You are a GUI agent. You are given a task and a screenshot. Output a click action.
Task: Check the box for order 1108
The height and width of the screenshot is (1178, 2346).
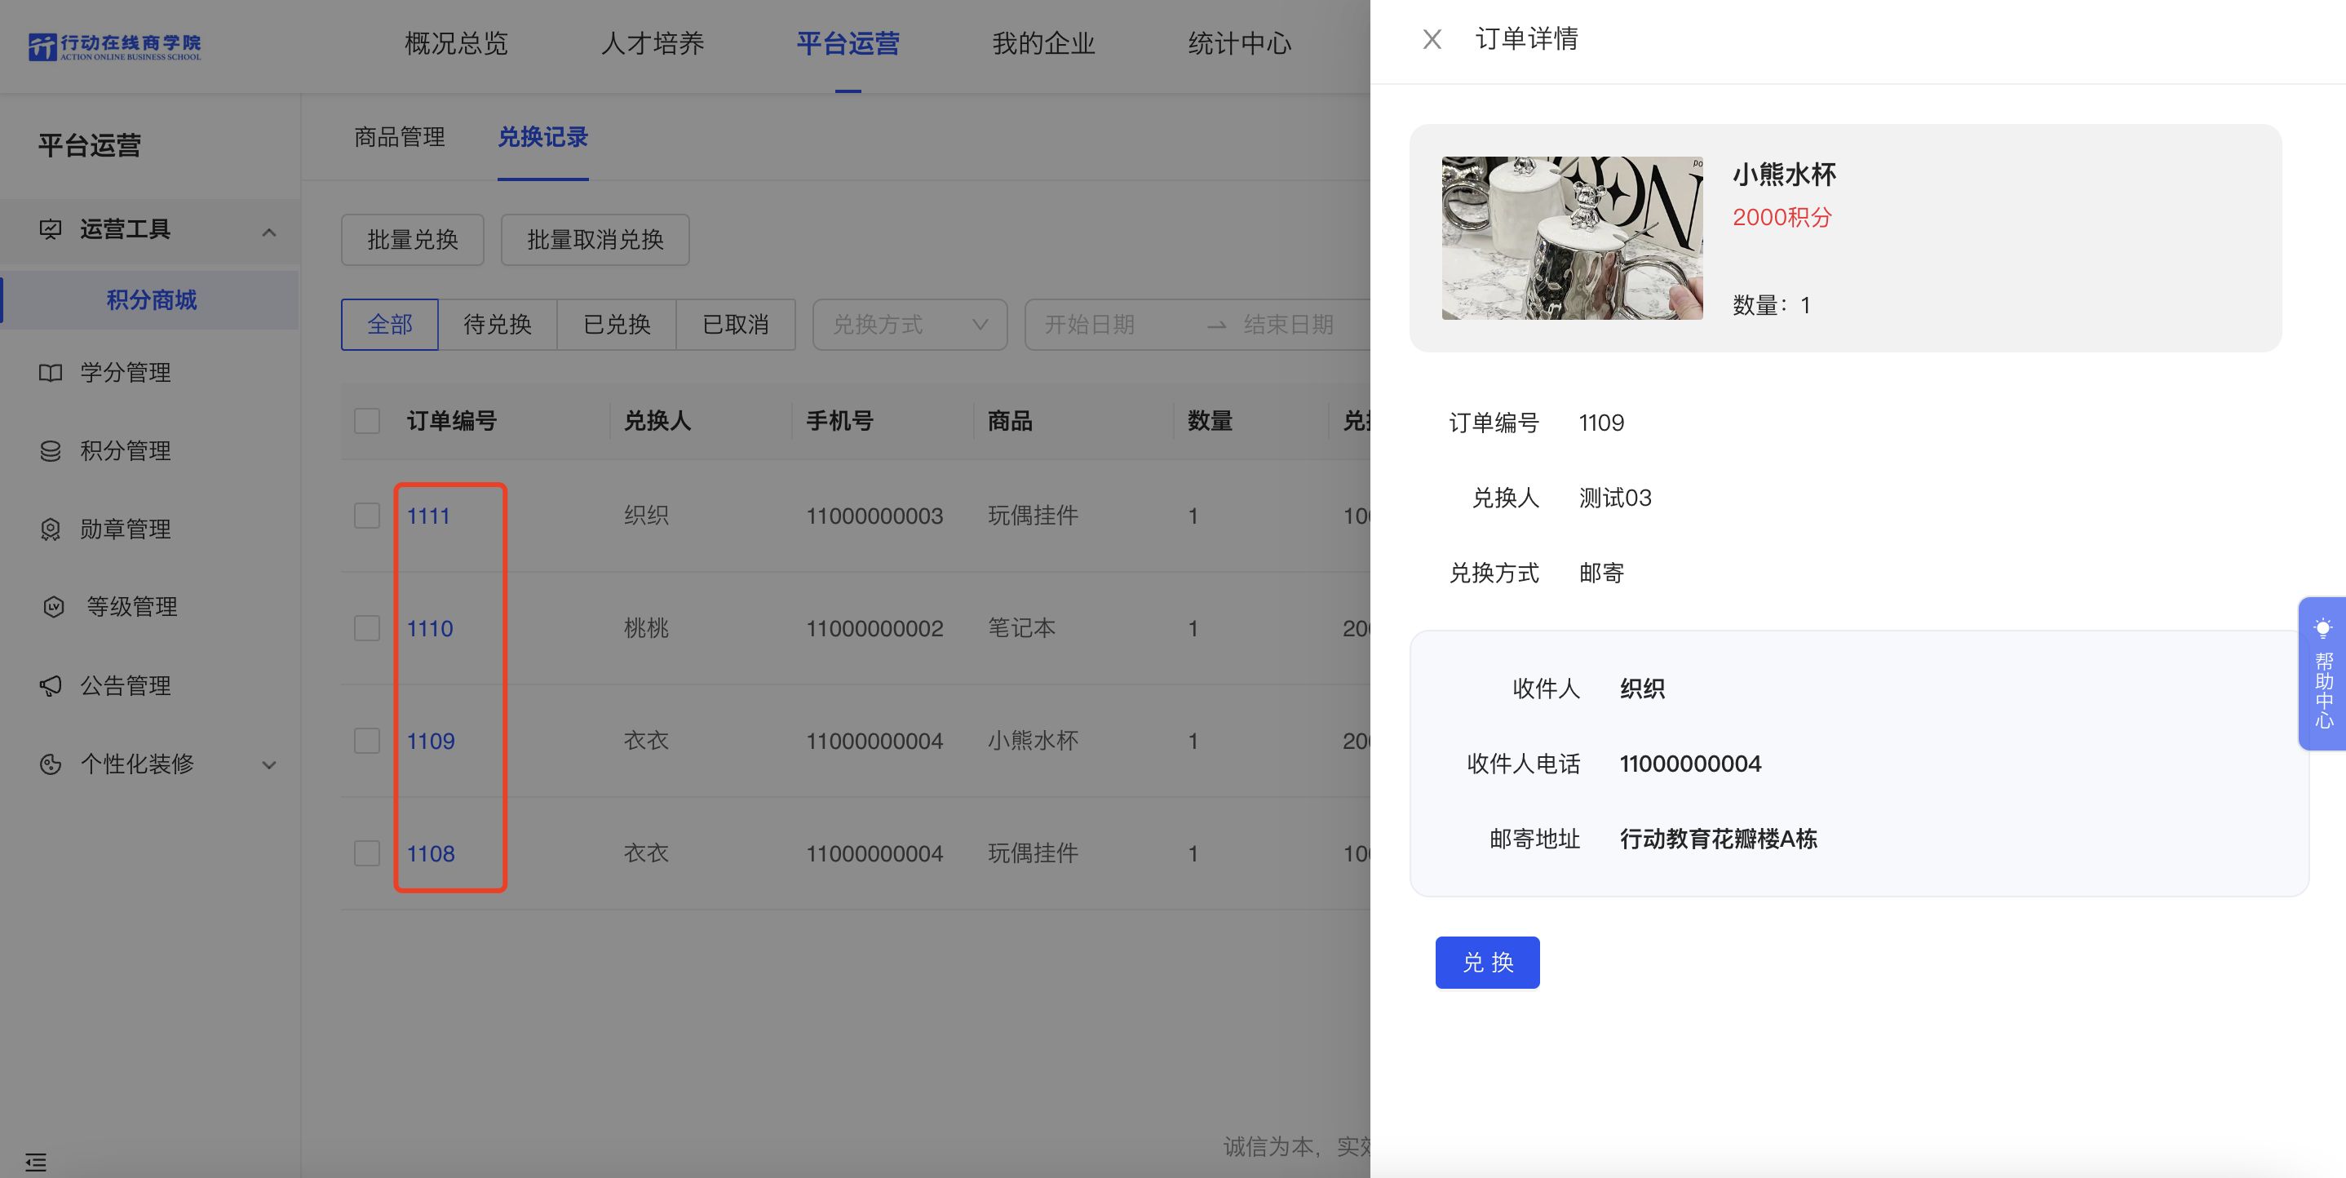click(367, 853)
